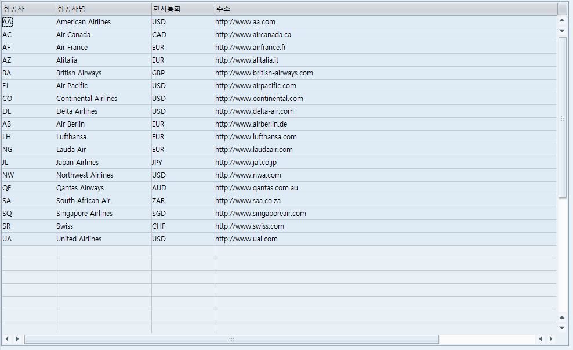The image size is (573, 350).
Task: Click the horizontal scrollbar thumb
Action: coord(231,340)
